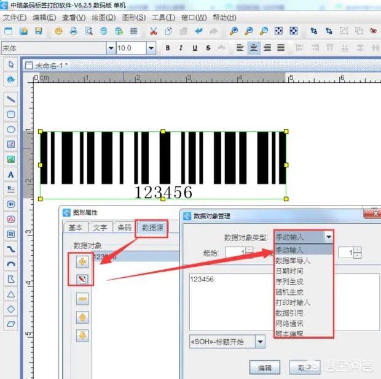Viewport: 381px width, 379px height.
Task: Add a data object with plus button
Action: tap(82, 262)
